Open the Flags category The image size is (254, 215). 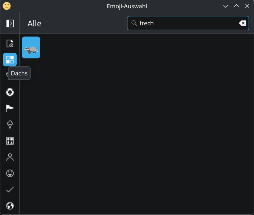point(10,109)
